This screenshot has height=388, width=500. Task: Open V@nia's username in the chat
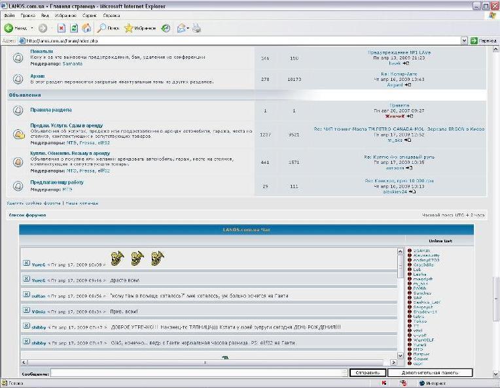pyautogui.click(x=39, y=312)
